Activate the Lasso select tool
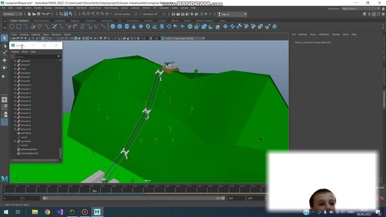The image size is (386, 217). pyautogui.click(x=4, y=46)
